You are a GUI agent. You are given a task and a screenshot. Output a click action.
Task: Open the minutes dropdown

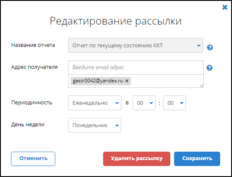[175, 103]
